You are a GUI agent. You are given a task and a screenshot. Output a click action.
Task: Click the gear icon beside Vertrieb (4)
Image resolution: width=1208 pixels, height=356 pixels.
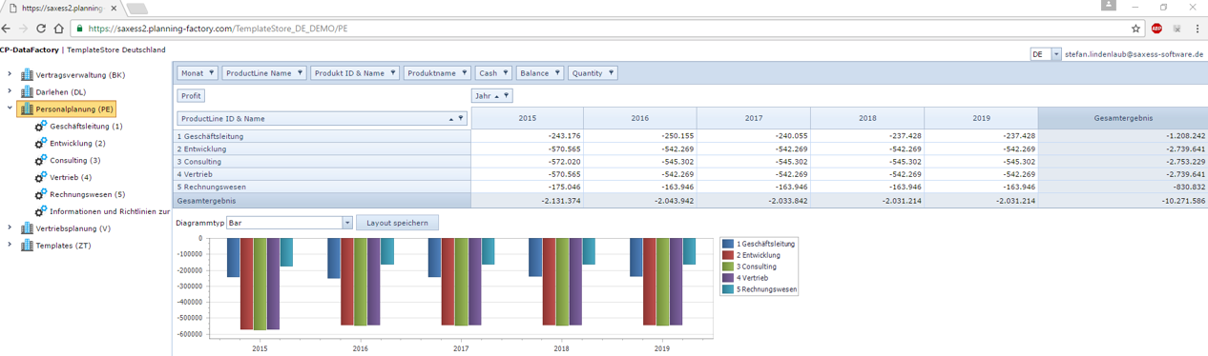41,177
